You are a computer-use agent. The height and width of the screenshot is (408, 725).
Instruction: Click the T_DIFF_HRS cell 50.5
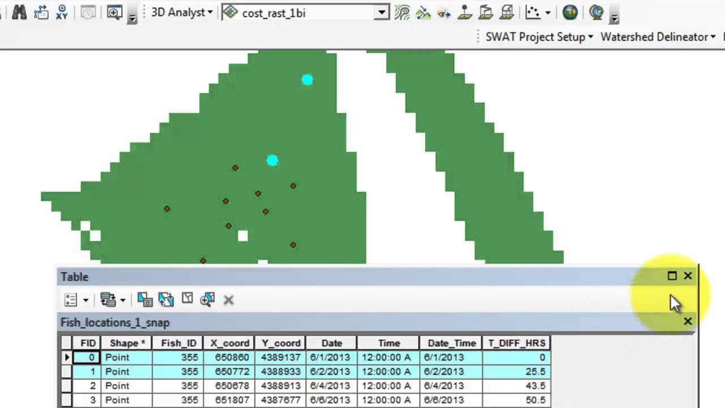(x=517, y=400)
